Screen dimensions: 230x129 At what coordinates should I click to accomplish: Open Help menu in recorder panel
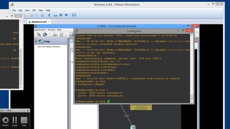click(x=9, y=110)
